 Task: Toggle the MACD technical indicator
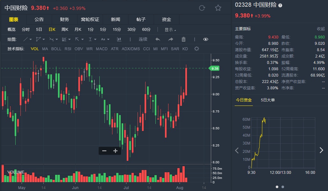(102, 49)
